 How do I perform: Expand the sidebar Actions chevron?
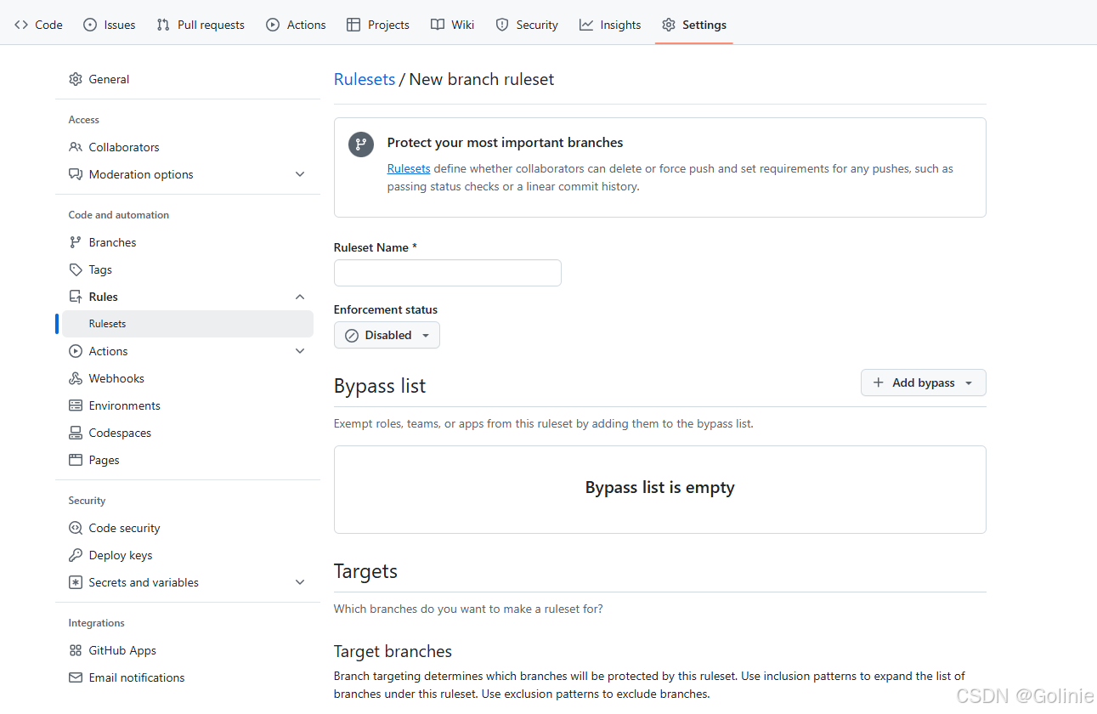300,351
